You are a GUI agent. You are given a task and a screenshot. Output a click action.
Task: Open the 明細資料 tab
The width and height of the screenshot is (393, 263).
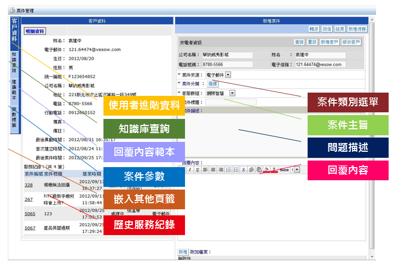coord(35,31)
